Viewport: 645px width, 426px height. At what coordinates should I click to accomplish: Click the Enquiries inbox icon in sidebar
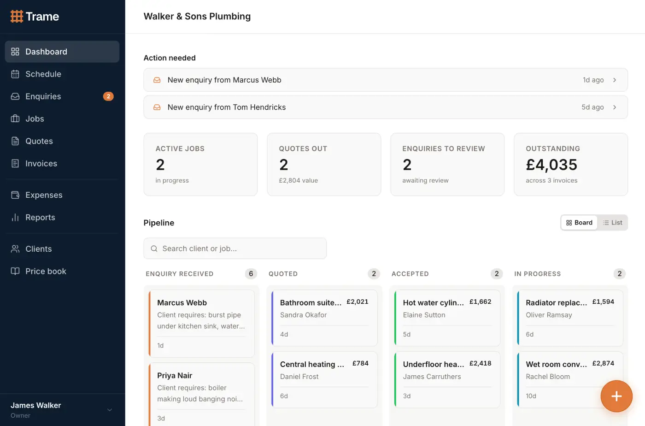pos(15,96)
